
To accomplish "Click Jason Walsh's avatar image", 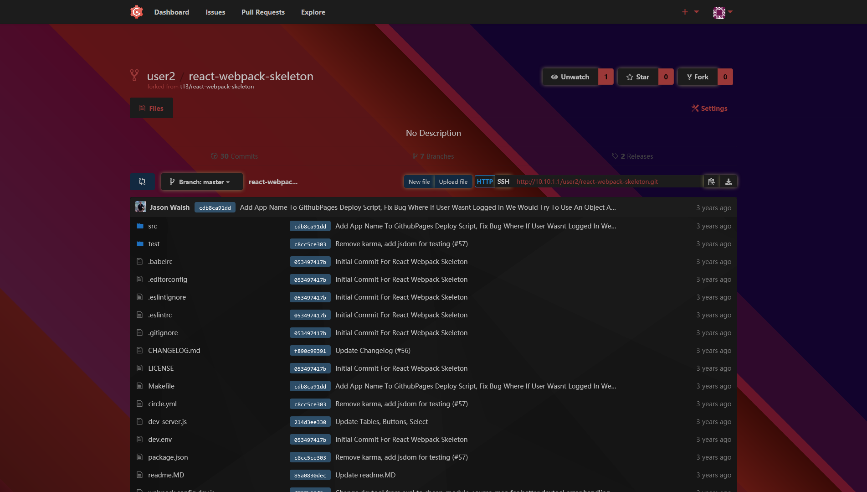I will pos(141,207).
